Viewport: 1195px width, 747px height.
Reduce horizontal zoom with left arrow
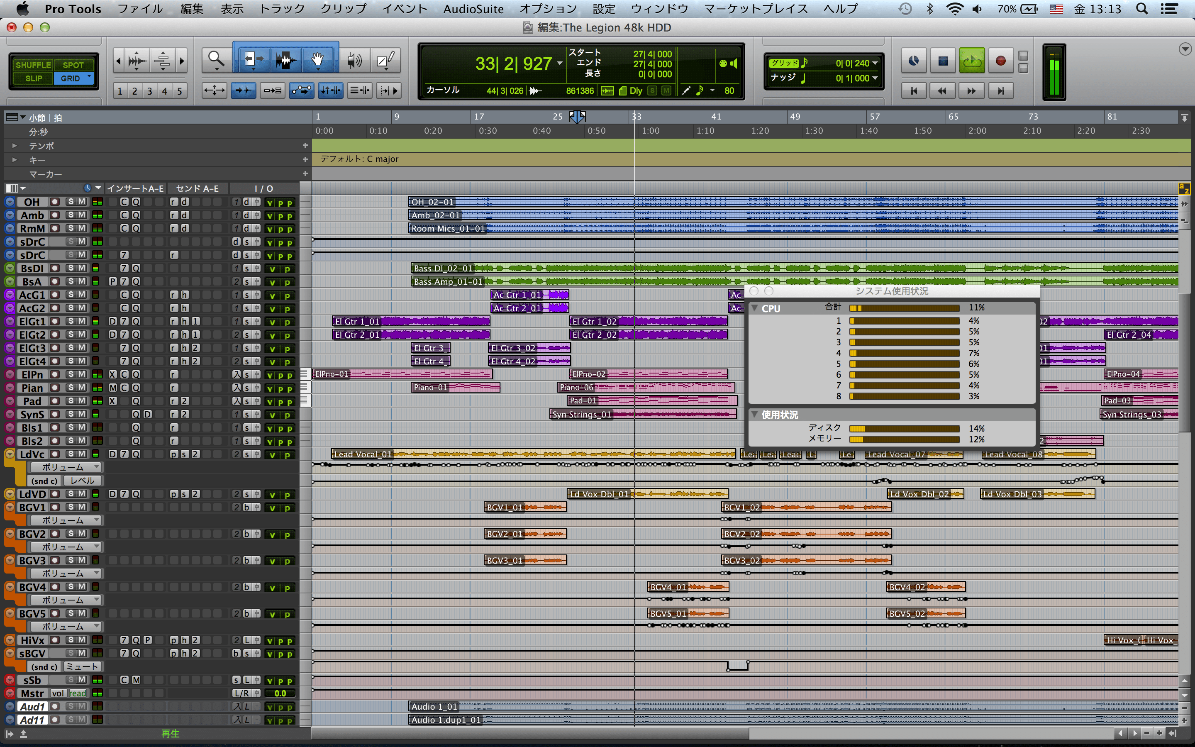pos(119,61)
